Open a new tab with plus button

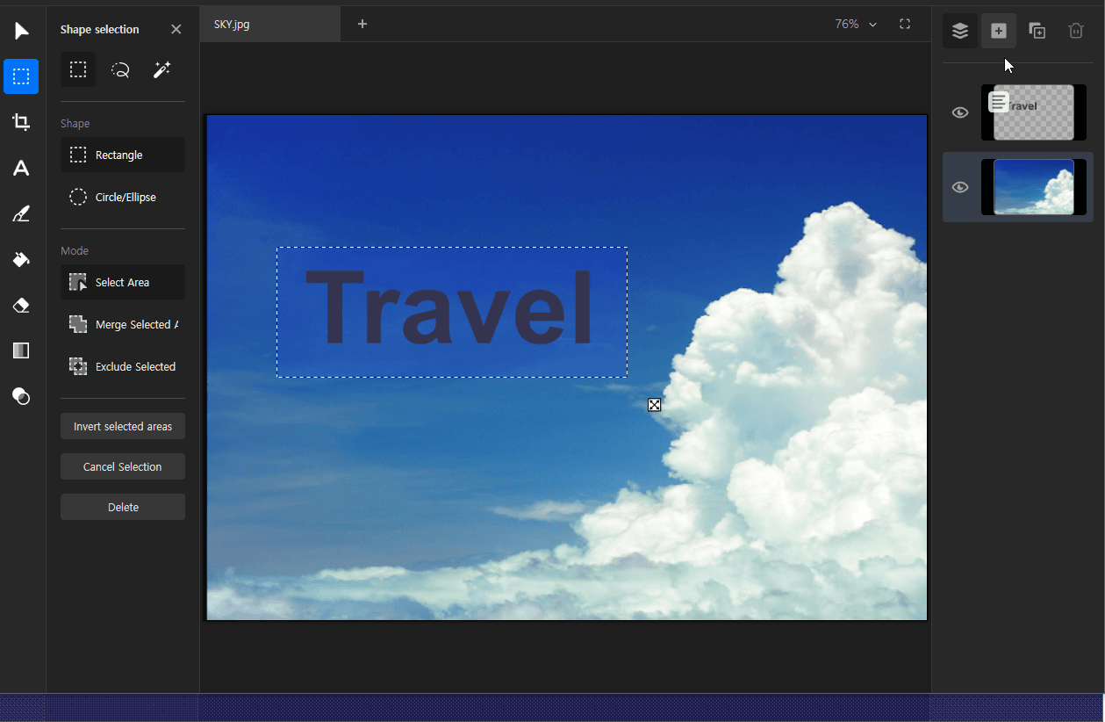tap(362, 24)
